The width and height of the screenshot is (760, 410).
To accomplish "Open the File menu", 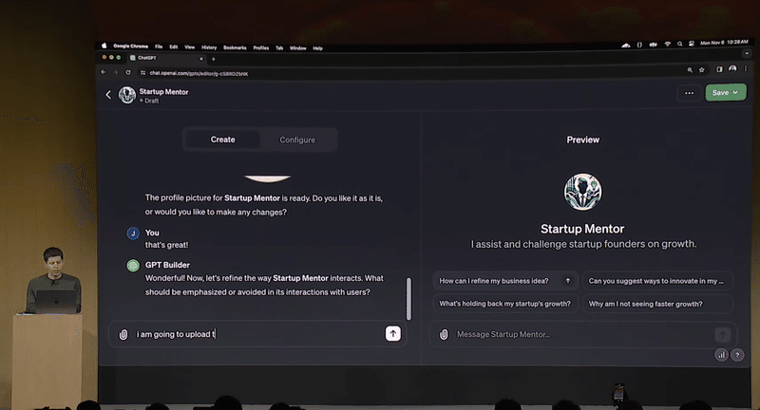I will coord(159,47).
